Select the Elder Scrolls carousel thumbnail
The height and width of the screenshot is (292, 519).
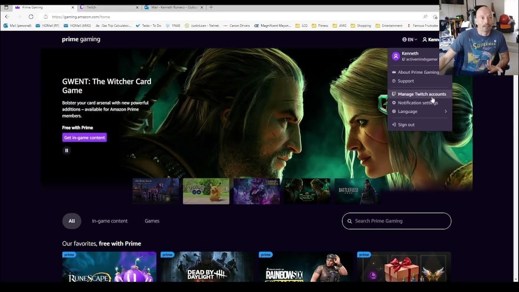156,191
